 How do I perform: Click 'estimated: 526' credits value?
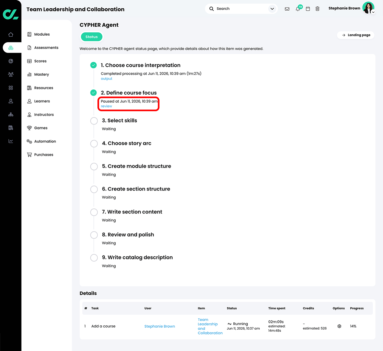pos(315,328)
